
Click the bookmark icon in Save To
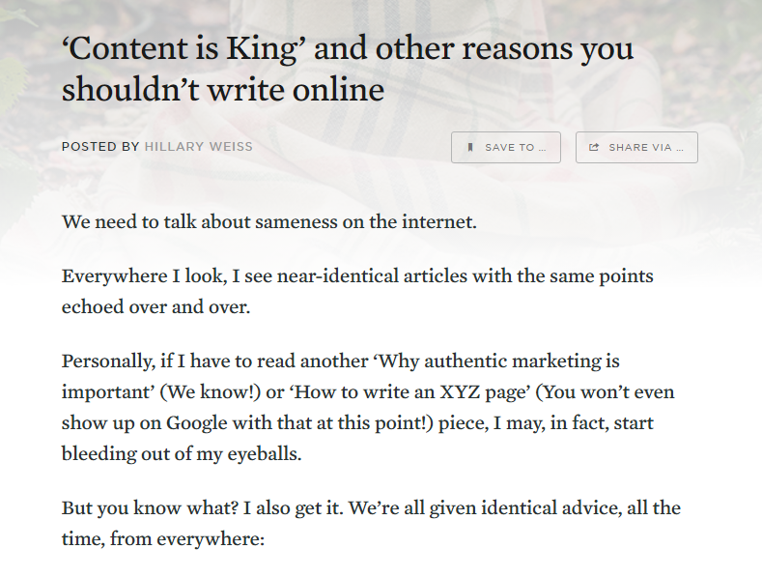[x=470, y=148]
